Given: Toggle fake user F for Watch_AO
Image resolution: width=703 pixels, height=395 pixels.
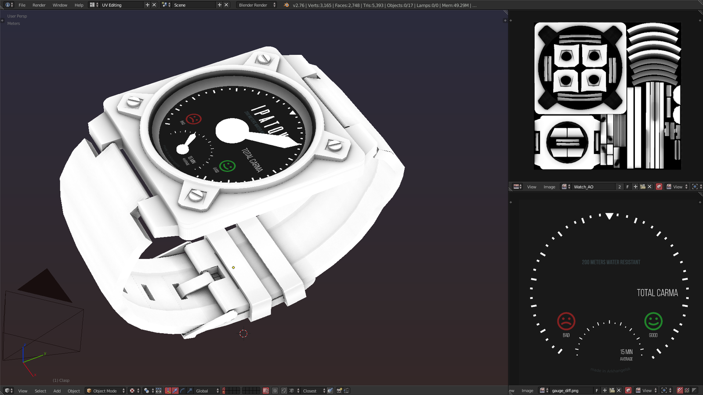Looking at the screenshot, I should 627,187.
